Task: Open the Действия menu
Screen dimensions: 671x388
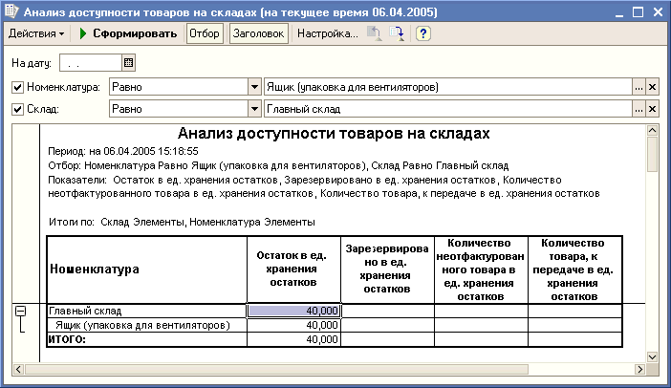Action: [36, 33]
